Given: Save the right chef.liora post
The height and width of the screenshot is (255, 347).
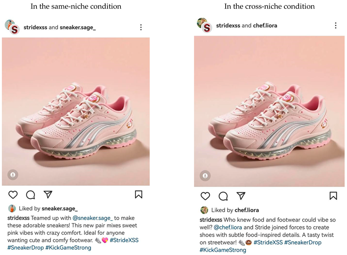Looking at the screenshot, I should 333,196.
